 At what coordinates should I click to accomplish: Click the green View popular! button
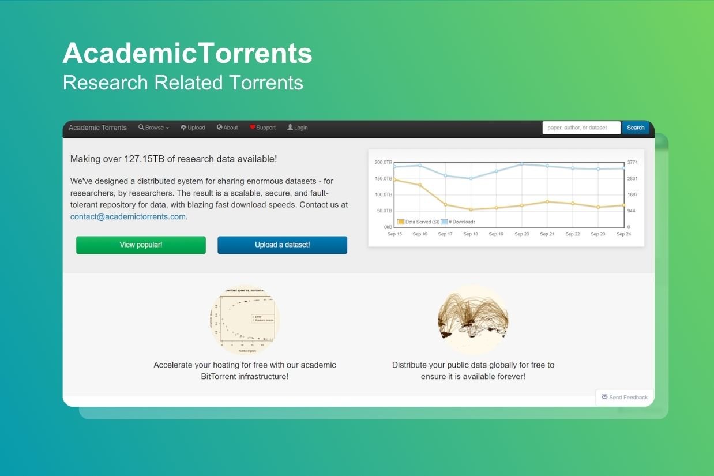pyautogui.click(x=141, y=245)
